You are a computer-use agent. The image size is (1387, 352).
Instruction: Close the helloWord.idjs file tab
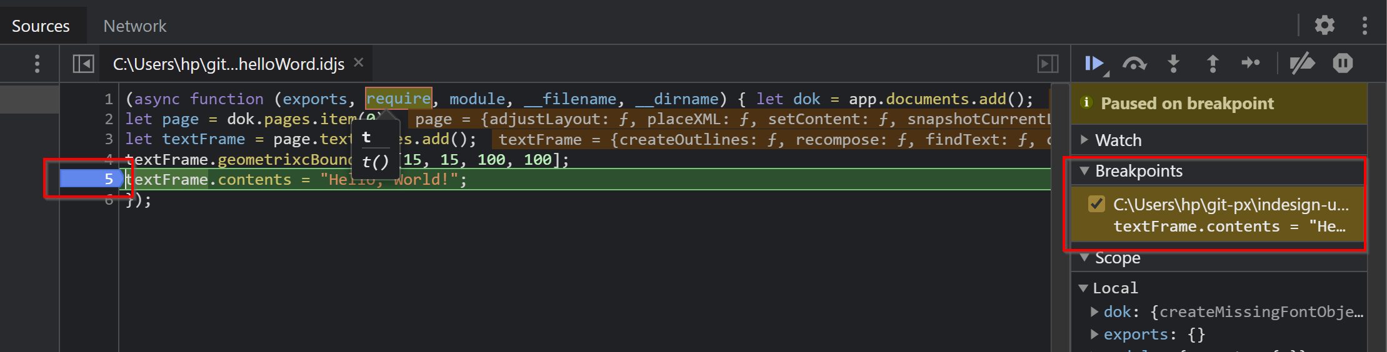pyautogui.click(x=358, y=62)
